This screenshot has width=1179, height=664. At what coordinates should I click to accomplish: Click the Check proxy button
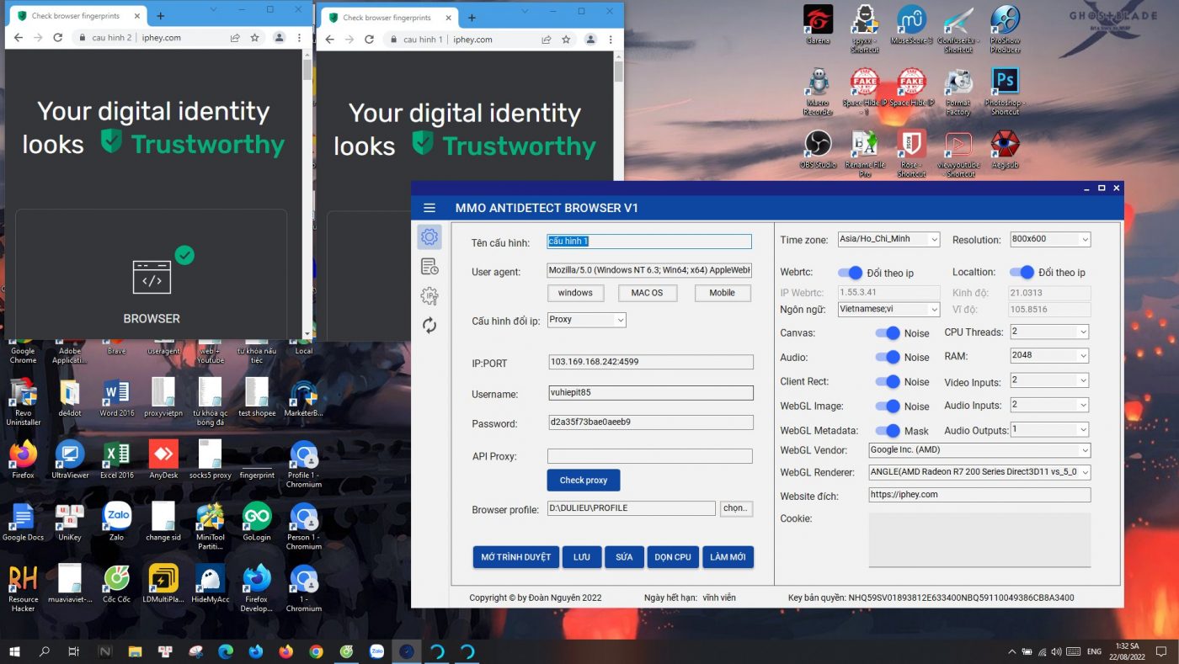click(x=583, y=480)
